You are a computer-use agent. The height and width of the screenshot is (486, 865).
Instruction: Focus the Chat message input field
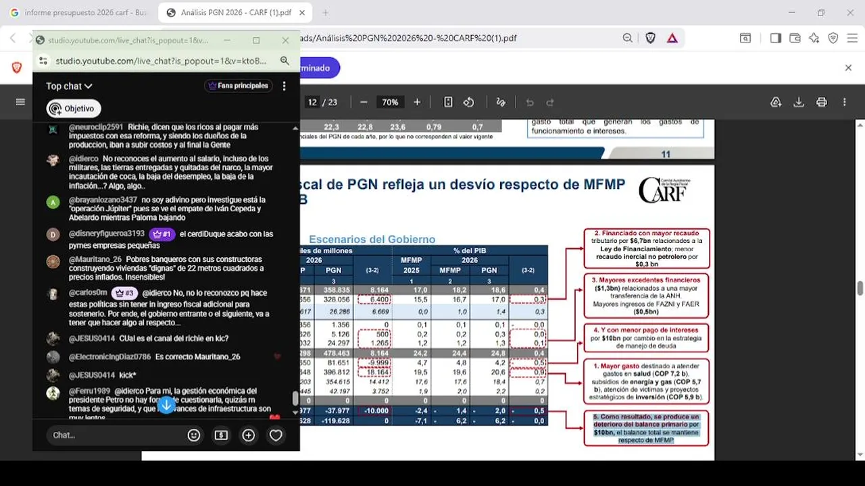pos(114,435)
